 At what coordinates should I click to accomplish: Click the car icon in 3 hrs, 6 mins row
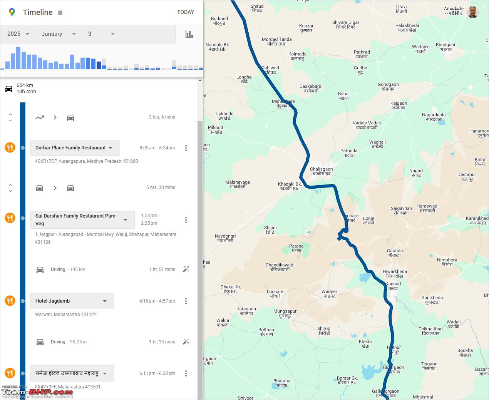pos(70,117)
